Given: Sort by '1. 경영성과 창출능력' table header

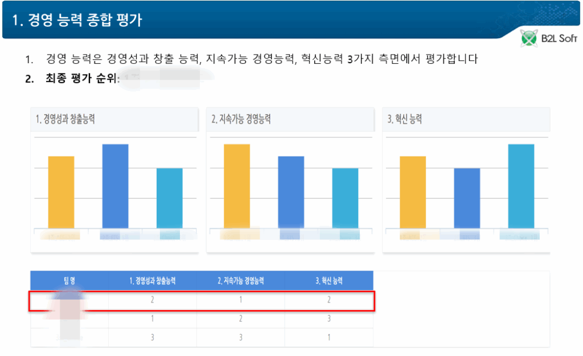Looking at the screenshot, I should click(153, 280).
